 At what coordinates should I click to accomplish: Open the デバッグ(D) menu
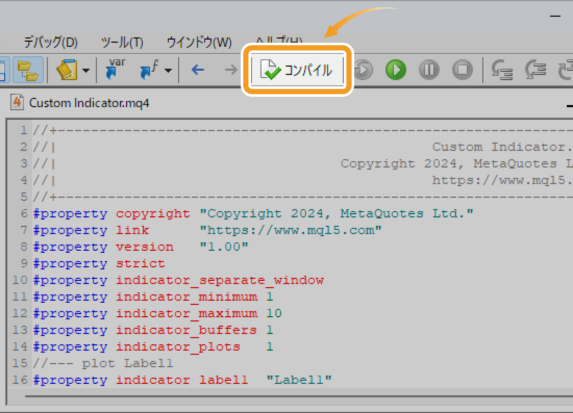(x=51, y=42)
